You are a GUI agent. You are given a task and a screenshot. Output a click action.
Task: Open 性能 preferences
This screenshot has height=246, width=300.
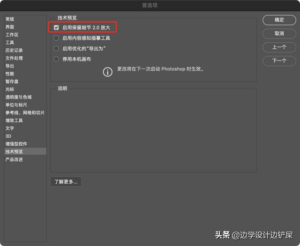coord(25,74)
